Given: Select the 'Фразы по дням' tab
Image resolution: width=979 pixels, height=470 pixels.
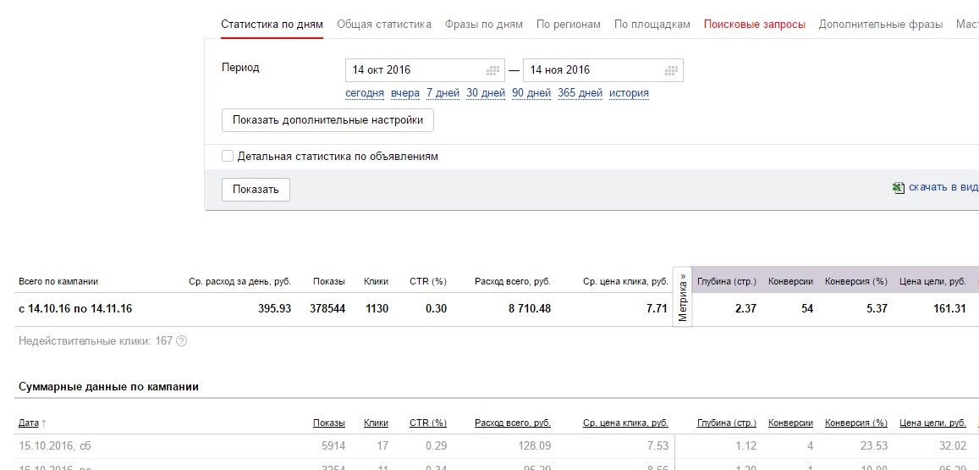Looking at the screenshot, I should (484, 25).
